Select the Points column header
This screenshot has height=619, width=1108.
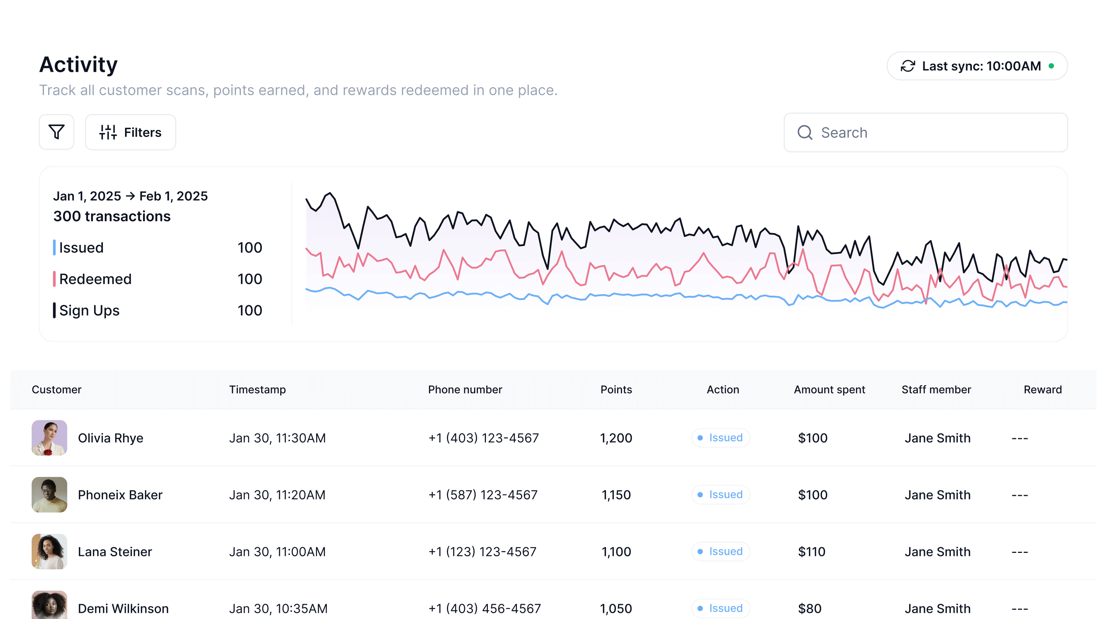(616, 389)
